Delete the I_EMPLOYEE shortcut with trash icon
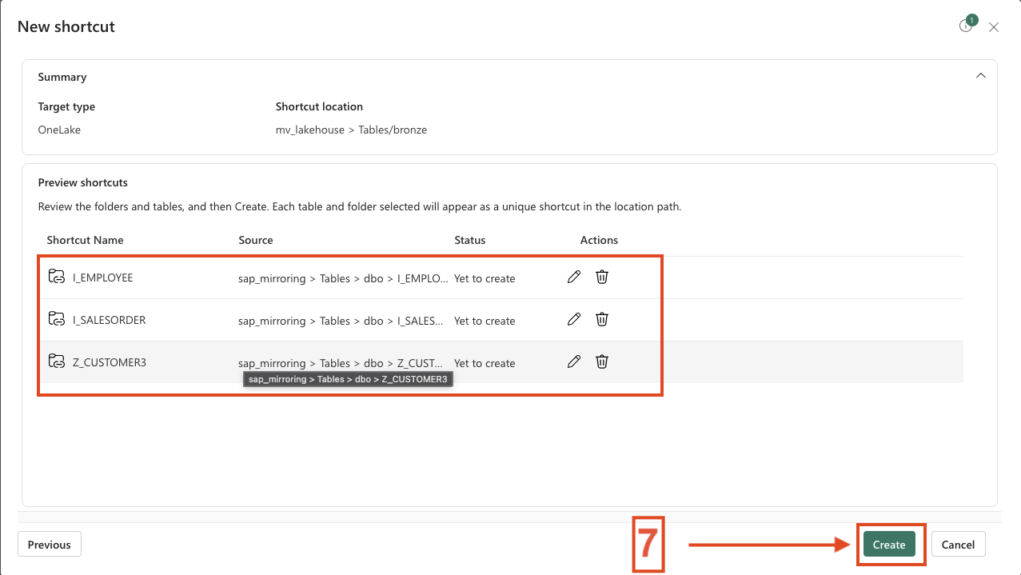The image size is (1021, 575). click(x=602, y=277)
